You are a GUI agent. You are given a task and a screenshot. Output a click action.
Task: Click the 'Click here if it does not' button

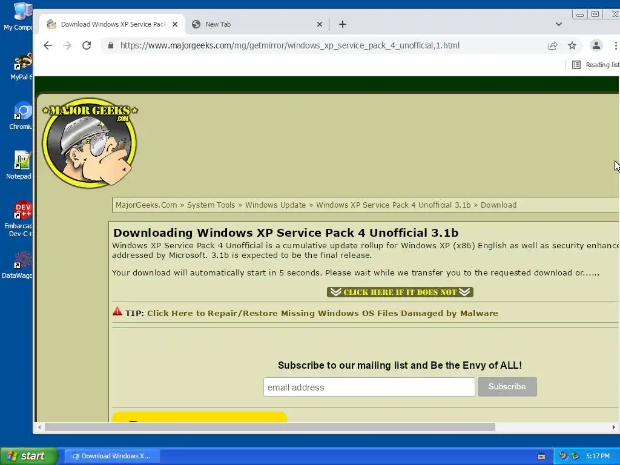pos(400,292)
